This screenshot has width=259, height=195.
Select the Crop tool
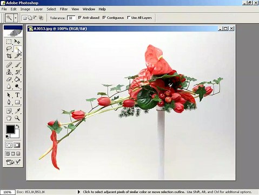point(9,56)
